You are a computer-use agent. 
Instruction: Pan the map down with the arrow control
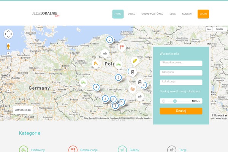point(8,37)
